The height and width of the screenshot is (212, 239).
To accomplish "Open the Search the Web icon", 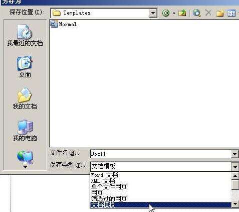I will pyautogui.click(x=196, y=13).
